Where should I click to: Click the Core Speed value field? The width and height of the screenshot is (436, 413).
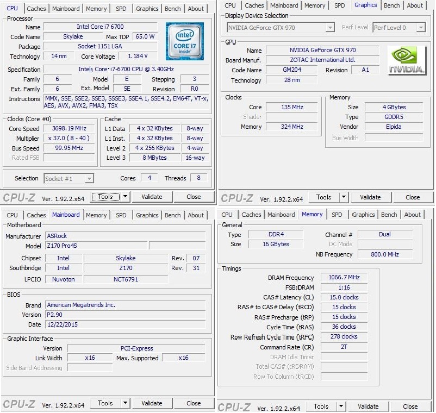pos(68,129)
